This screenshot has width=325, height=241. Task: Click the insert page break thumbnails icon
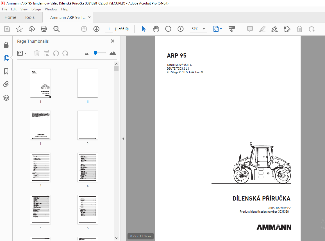46,53
